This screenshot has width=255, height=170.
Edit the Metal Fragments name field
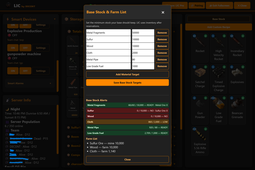tap(108, 33)
